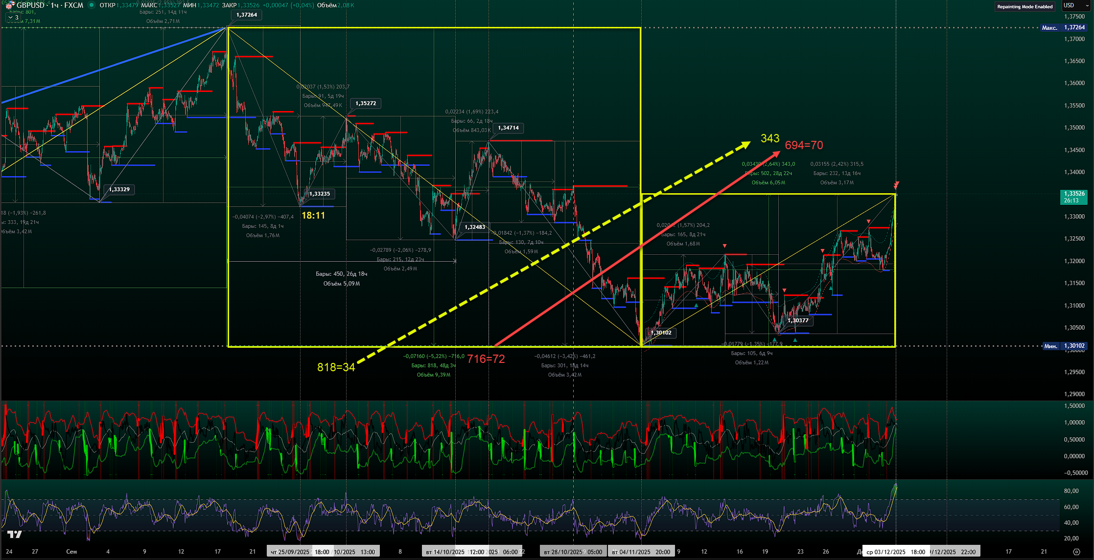Click the green market status dot

92,5
